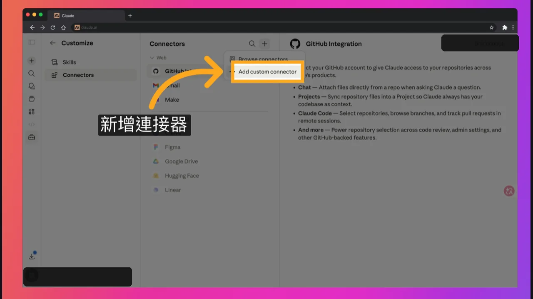Bookmark page with star icon
This screenshot has height=299, width=533.
(491, 27)
